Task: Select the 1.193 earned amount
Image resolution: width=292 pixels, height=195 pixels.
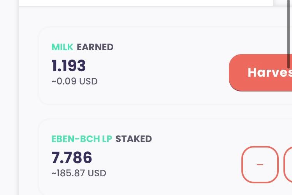Action: point(69,65)
